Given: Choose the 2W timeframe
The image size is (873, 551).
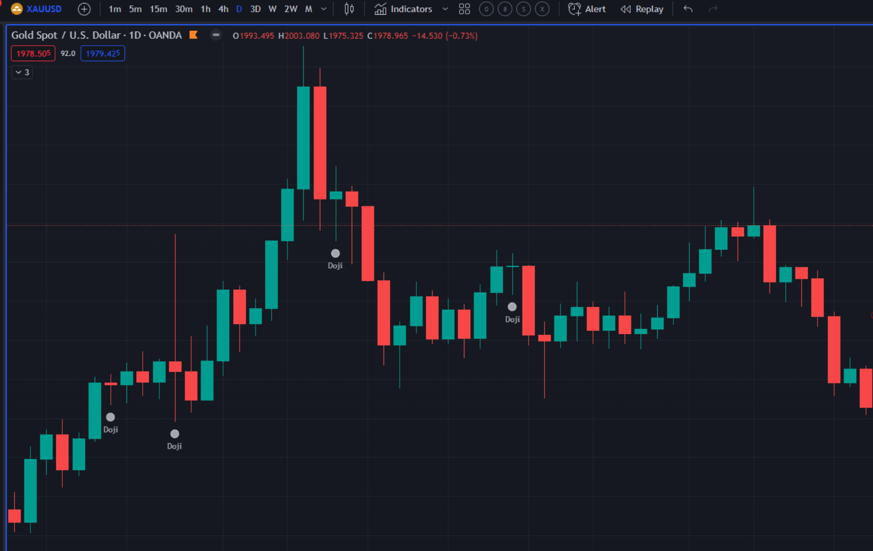Looking at the screenshot, I should 290,9.
